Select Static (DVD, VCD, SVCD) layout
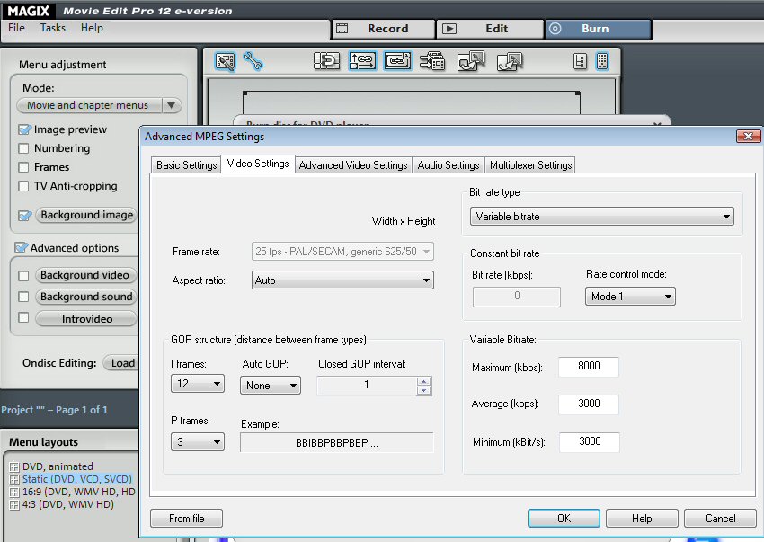 [77, 480]
